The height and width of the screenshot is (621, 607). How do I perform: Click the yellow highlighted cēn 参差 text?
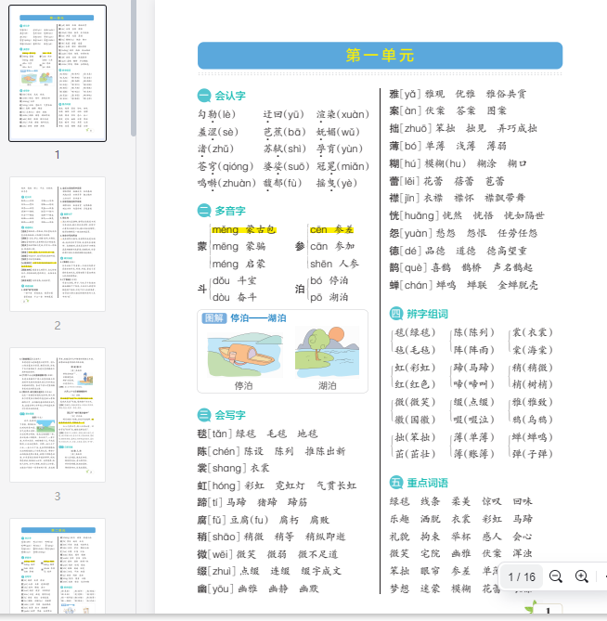(331, 229)
